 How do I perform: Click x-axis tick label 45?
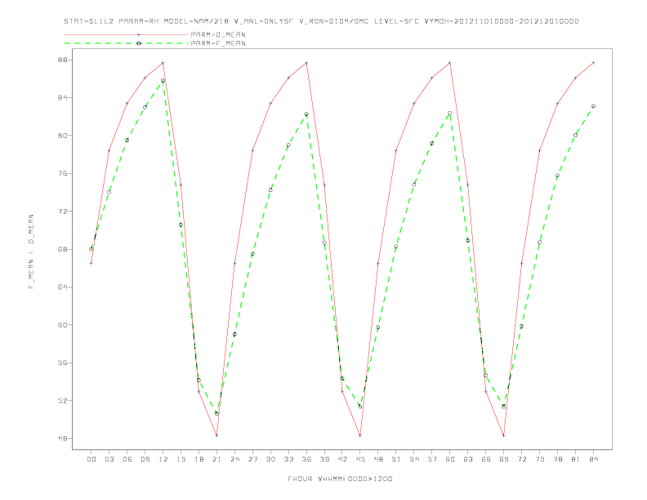click(360, 459)
